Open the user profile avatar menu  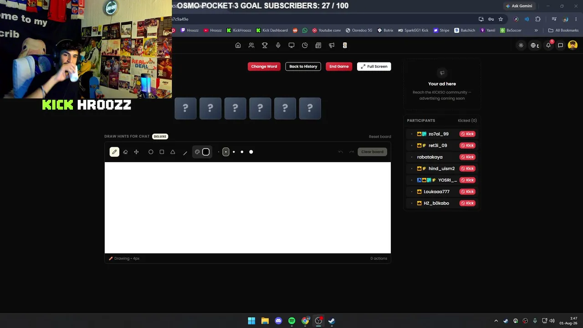[573, 45]
